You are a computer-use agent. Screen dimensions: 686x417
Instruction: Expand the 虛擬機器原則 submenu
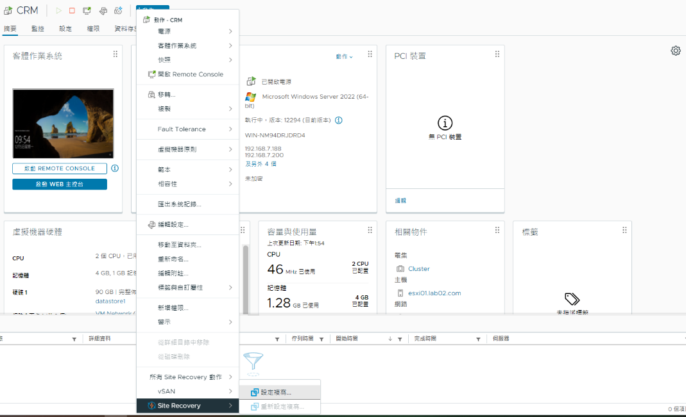[187, 149]
